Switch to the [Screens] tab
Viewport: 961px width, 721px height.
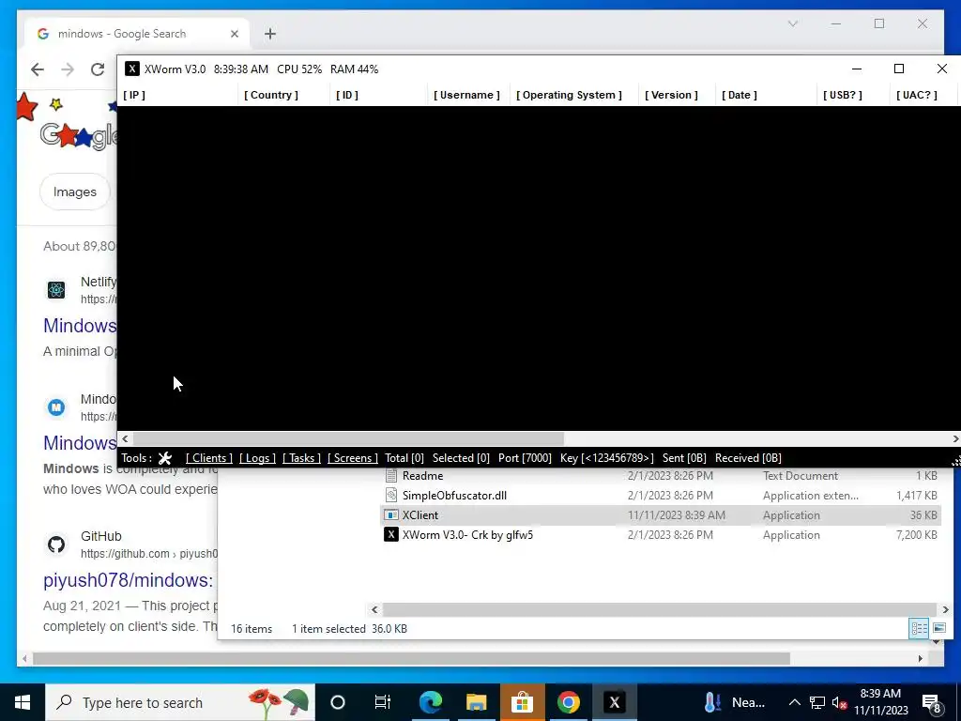coord(353,458)
